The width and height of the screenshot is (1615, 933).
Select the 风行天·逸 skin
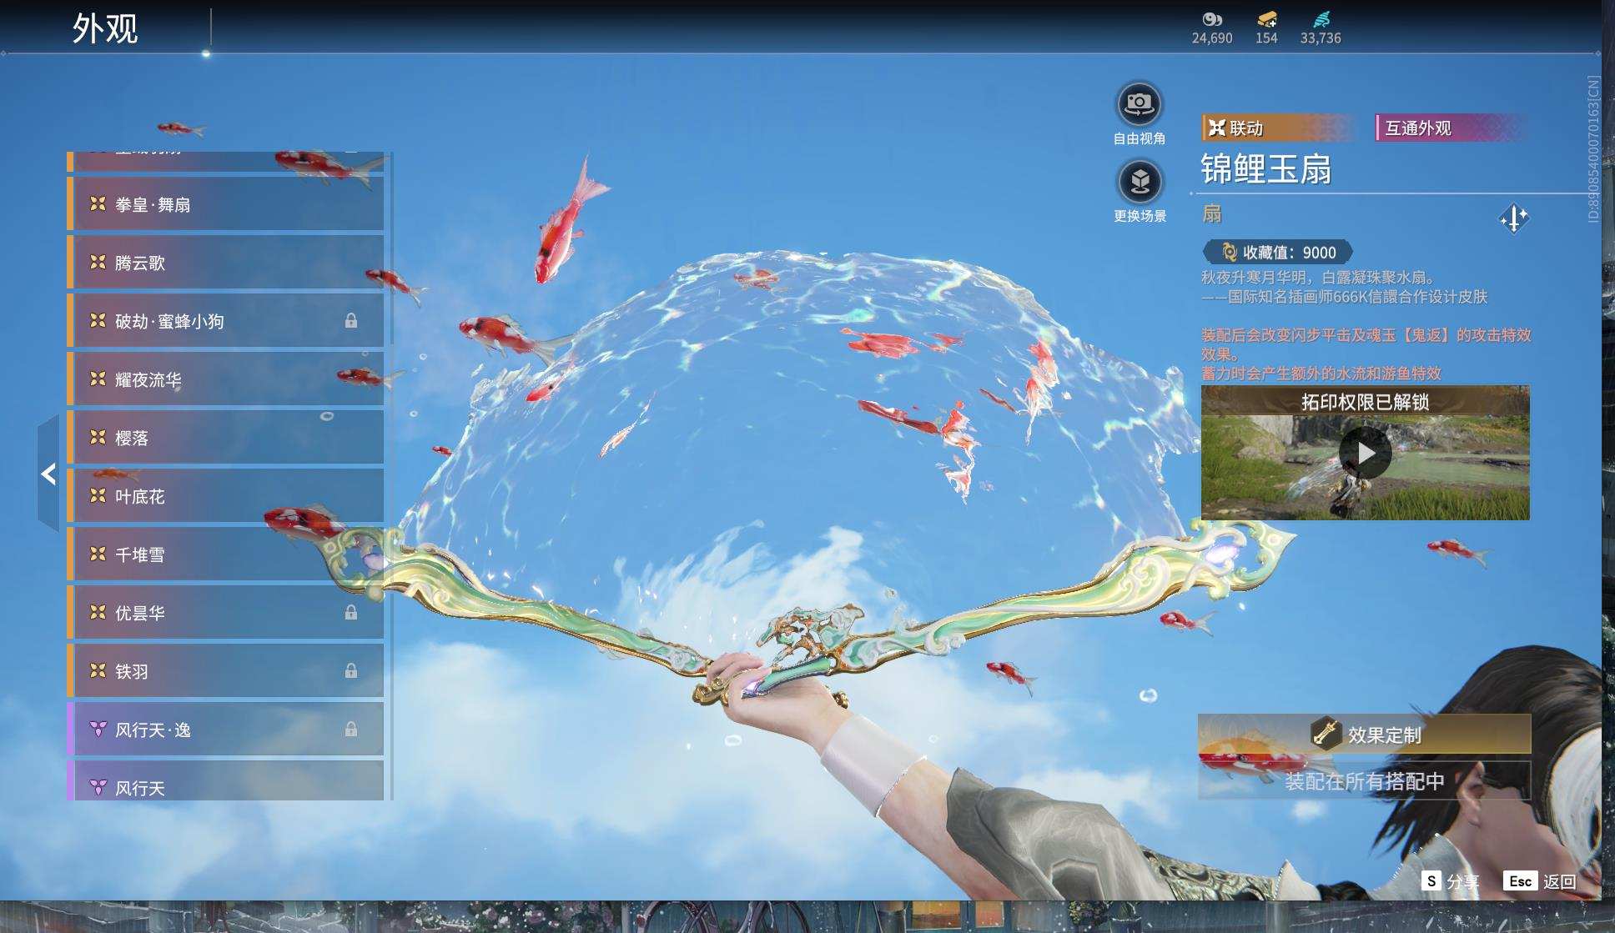click(x=225, y=730)
